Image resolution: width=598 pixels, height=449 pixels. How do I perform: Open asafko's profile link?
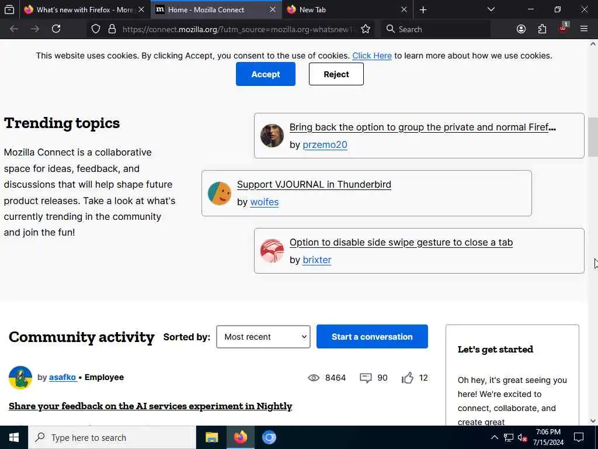tap(62, 377)
